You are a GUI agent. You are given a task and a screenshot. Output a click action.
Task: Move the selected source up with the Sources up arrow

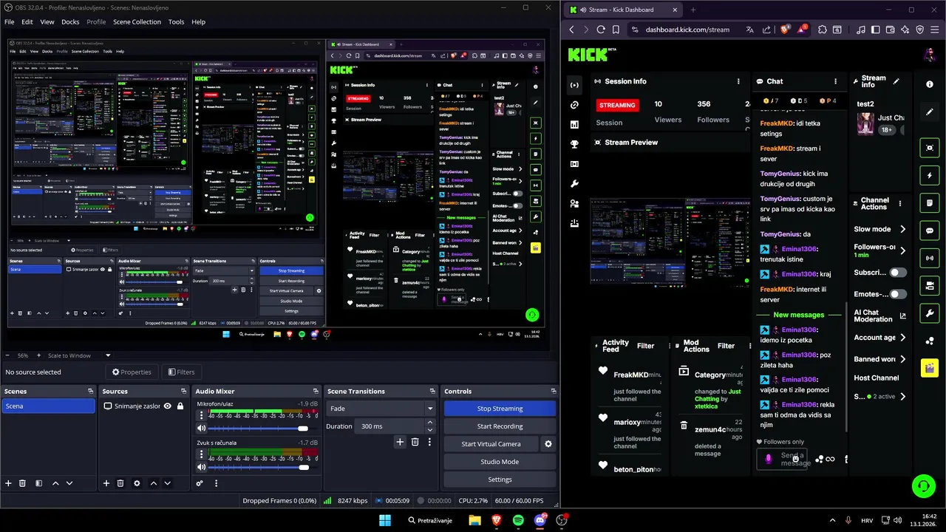click(153, 483)
